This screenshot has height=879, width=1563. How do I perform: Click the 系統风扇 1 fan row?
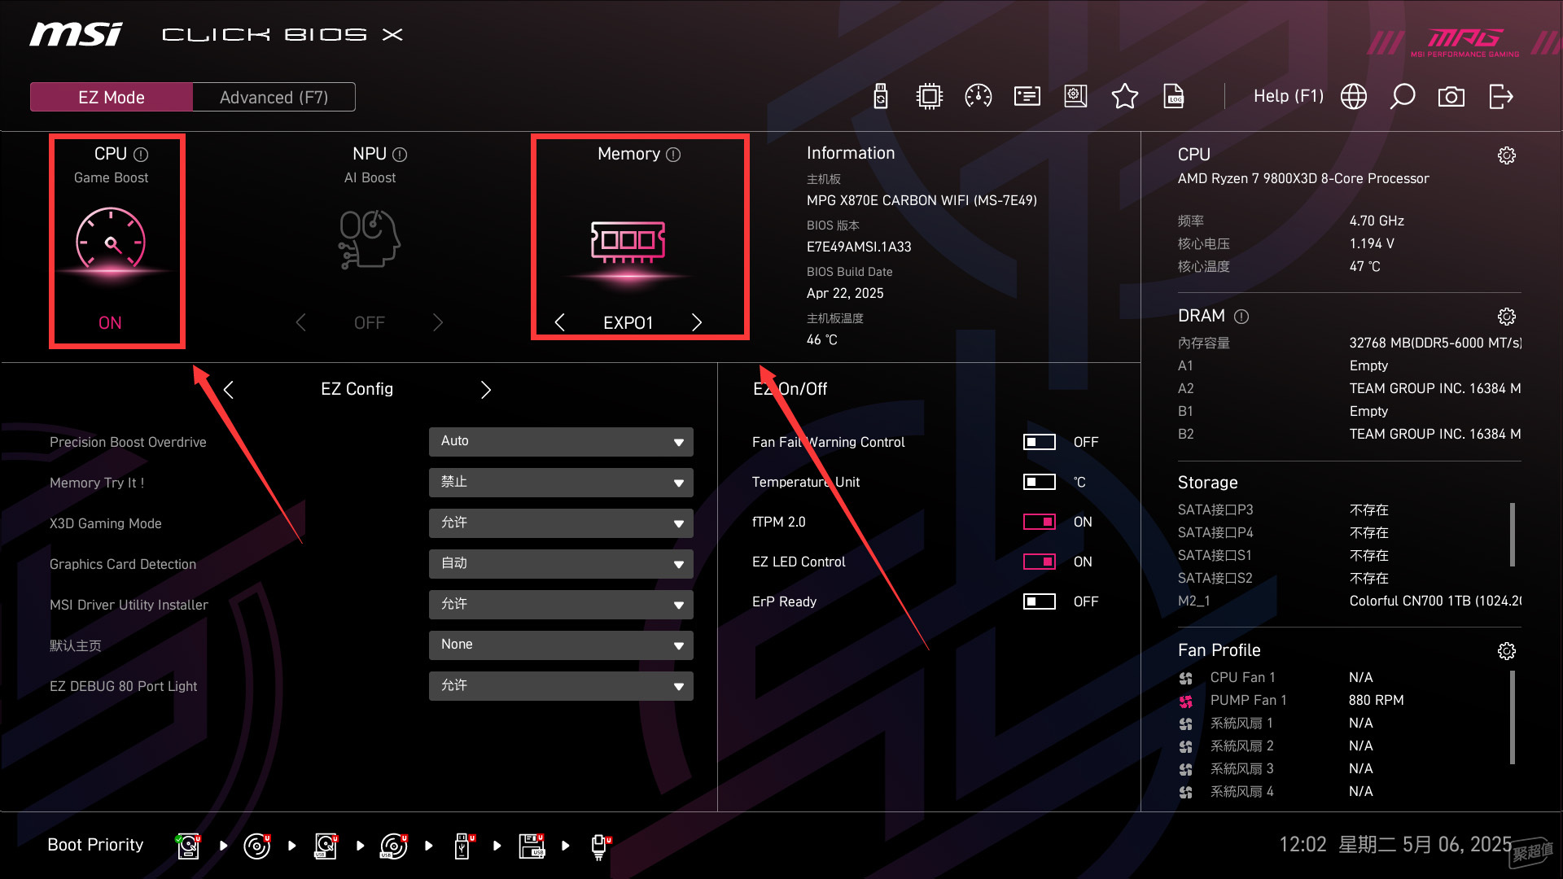coord(1276,723)
